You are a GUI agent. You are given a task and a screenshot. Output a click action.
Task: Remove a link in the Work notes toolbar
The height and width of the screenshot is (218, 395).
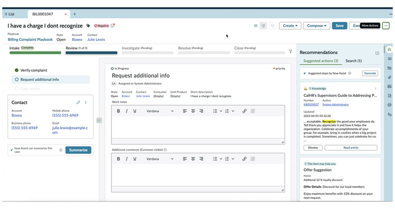(253, 111)
